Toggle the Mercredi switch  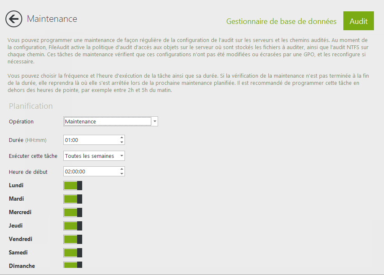point(73,212)
